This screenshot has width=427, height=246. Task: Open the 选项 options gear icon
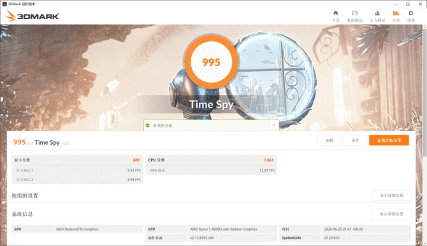point(410,13)
